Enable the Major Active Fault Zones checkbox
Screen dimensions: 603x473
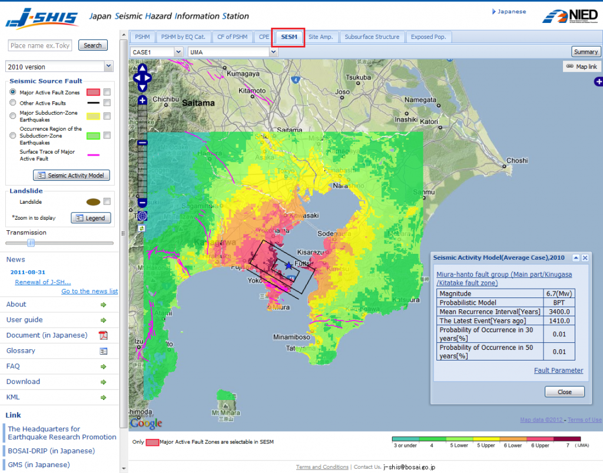click(107, 92)
